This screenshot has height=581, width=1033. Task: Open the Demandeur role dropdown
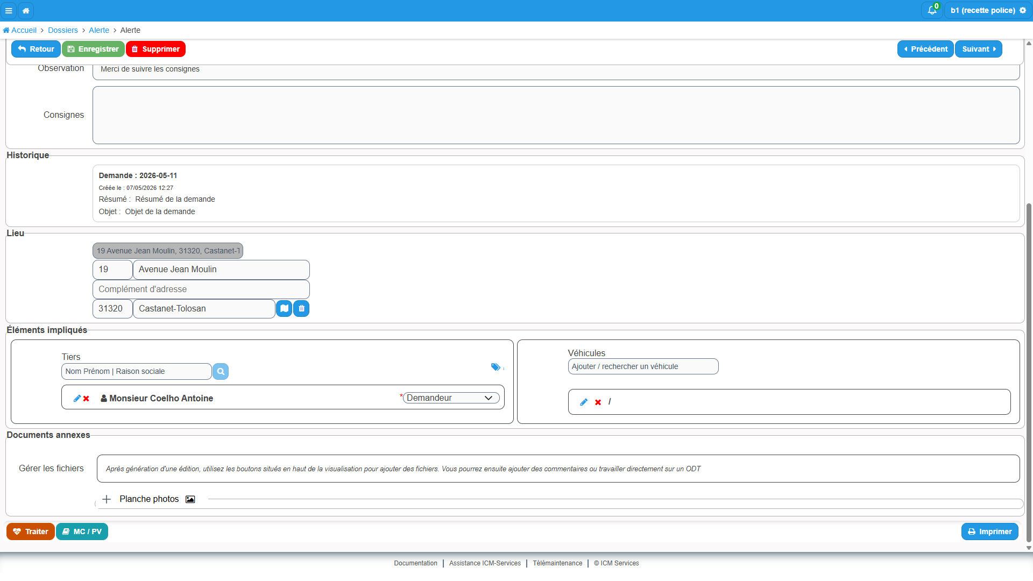tap(451, 398)
